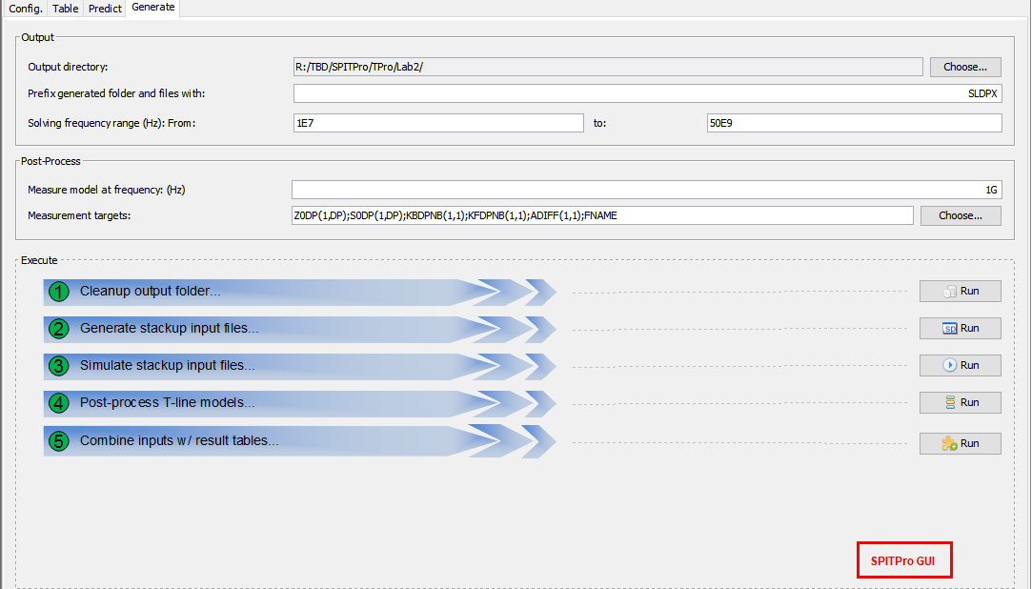Viewport: 1032px width, 589px height.
Task: Click the green step 4 circle icon
Action: point(59,403)
